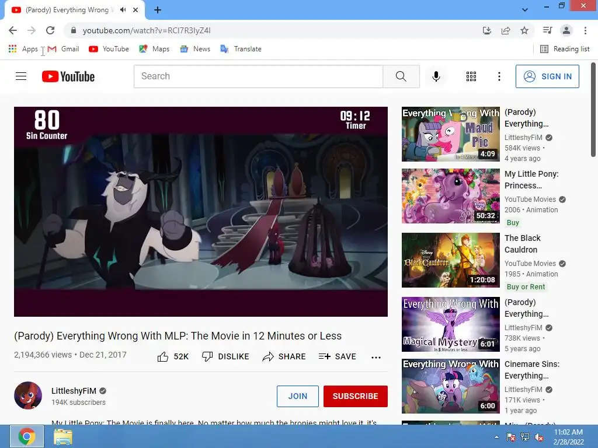Go back using the browser back arrow
This screenshot has width=598, height=448.
pyautogui.click(x=13, y=30)
